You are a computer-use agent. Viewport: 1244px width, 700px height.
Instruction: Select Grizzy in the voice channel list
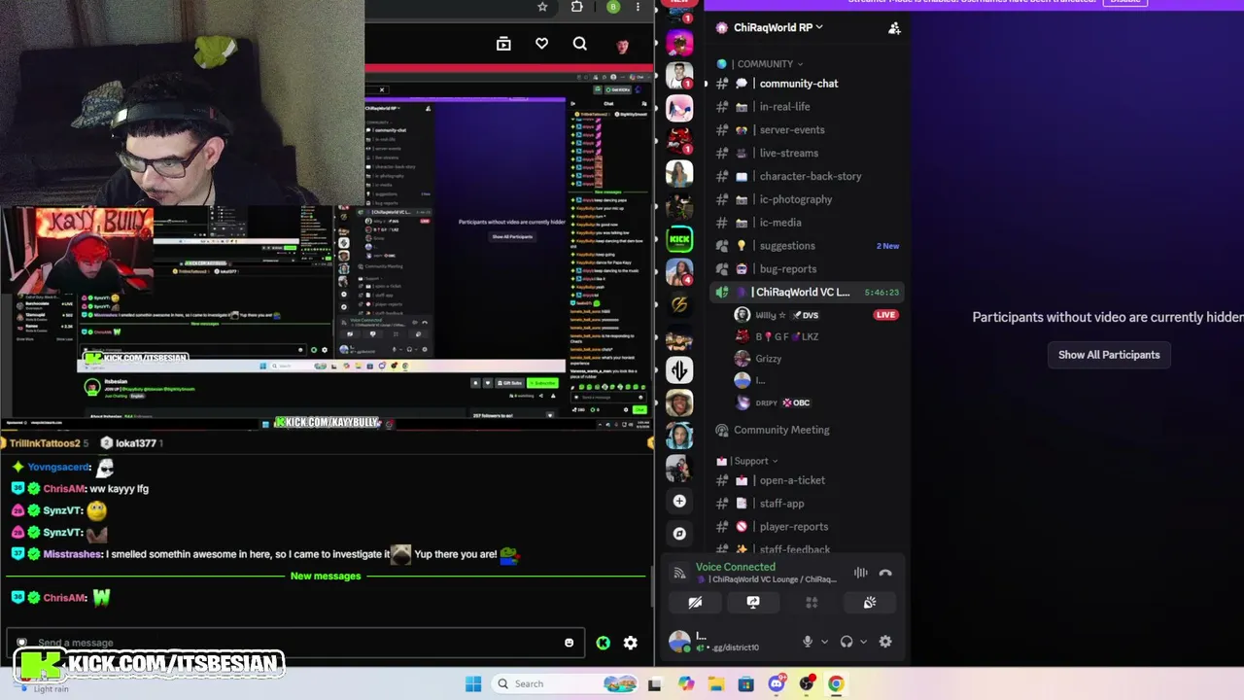point(817,359)
